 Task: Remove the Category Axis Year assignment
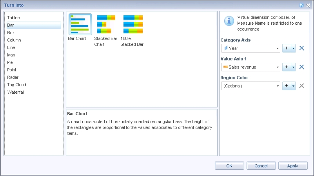pos(302,48)
